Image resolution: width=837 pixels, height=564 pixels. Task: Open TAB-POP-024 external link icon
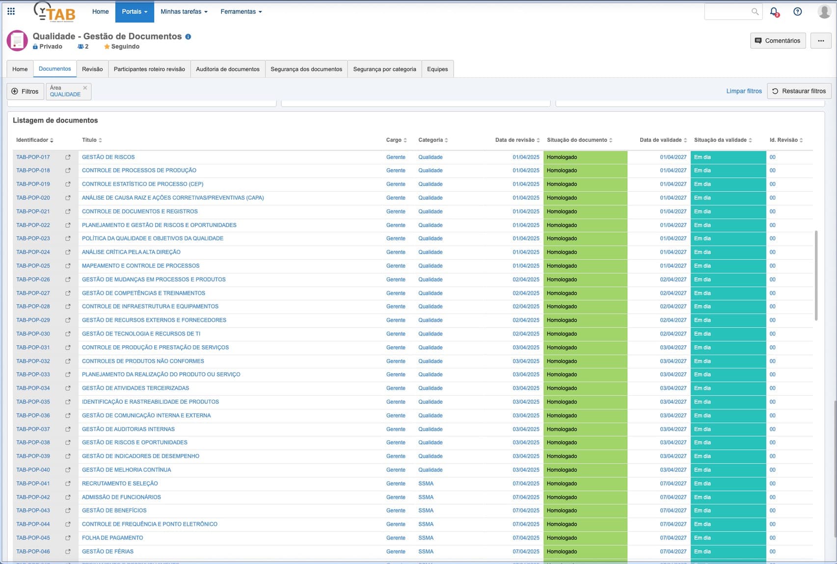68,252
